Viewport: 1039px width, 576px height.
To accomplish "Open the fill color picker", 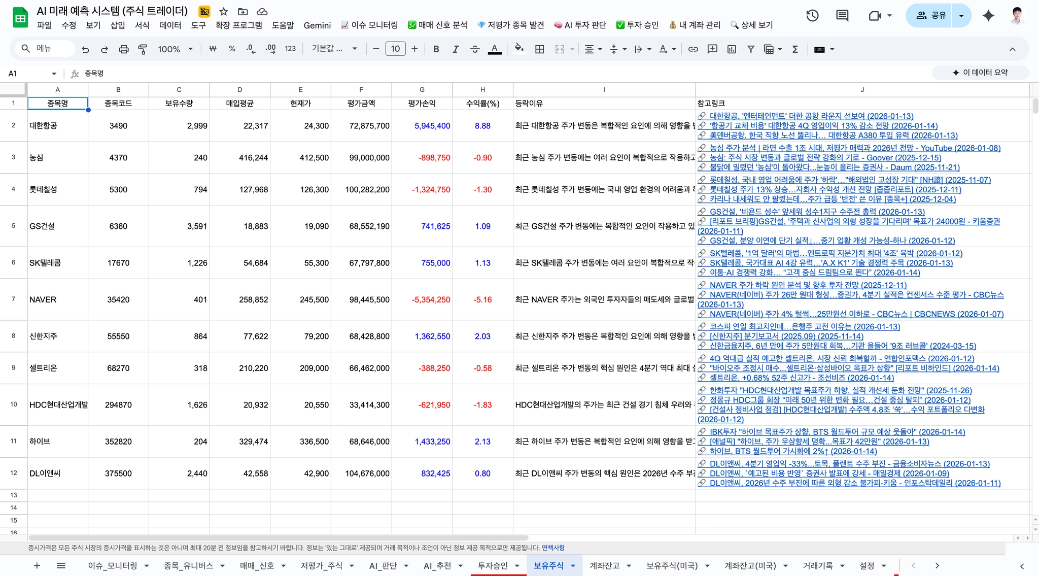I will tap(518, 49).
